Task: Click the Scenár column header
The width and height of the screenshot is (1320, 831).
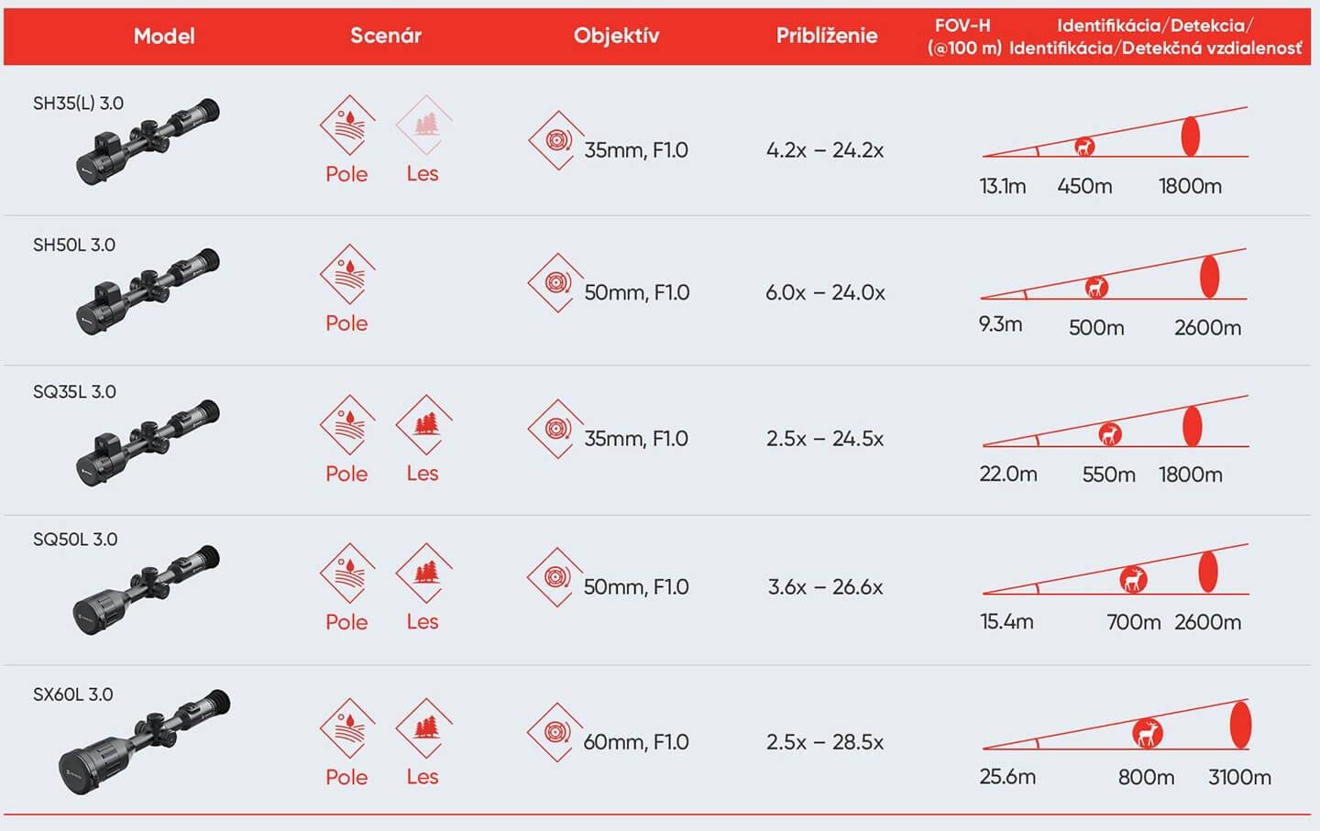Action: click(x=386, y=36)
